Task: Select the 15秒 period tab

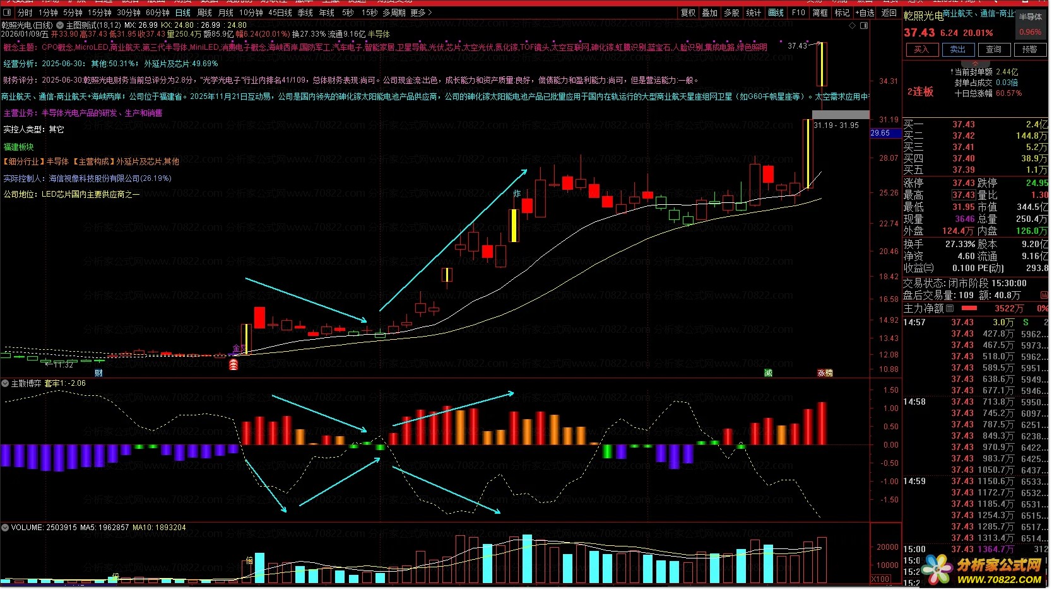Action: 369,13
